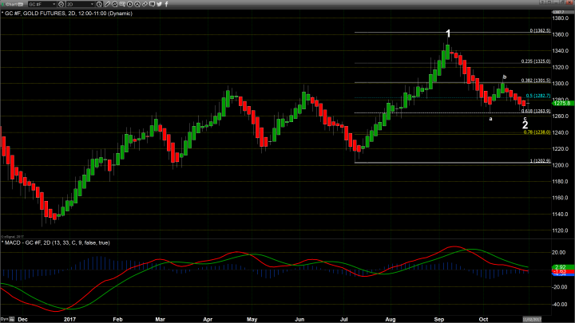Click the green 2.92 MACD value tag
Image resolution: width=575 pixels, height=323 pixels.
tap(563, 267)
